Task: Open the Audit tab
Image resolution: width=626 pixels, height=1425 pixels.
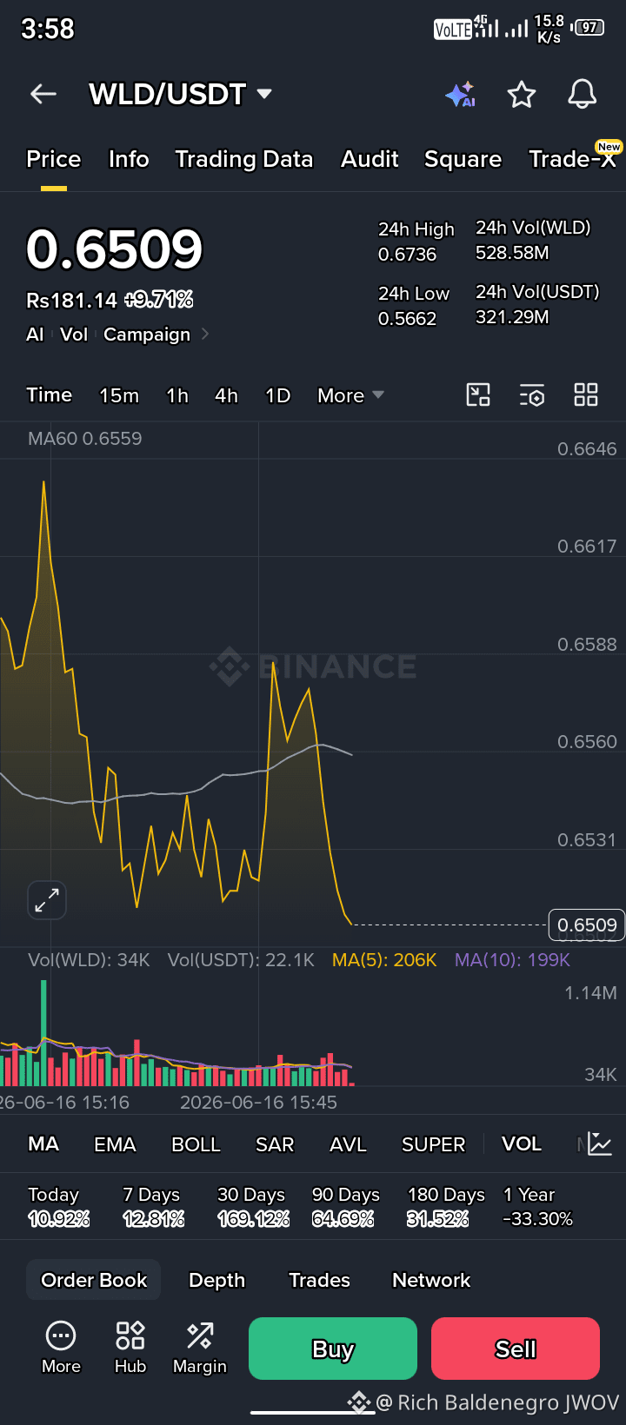Action: coord(370,159)
